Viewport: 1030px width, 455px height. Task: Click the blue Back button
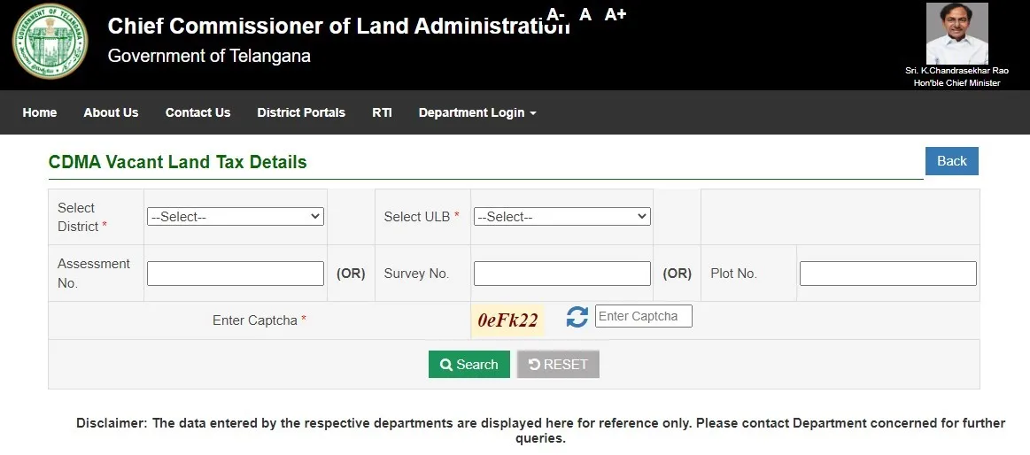click(951, 160)
